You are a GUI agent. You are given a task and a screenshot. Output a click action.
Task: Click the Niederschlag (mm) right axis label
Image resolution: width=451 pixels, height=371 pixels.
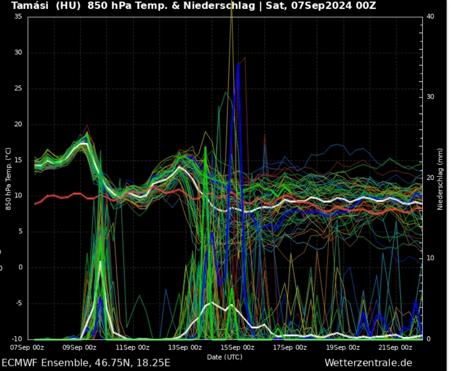[440, 178]
